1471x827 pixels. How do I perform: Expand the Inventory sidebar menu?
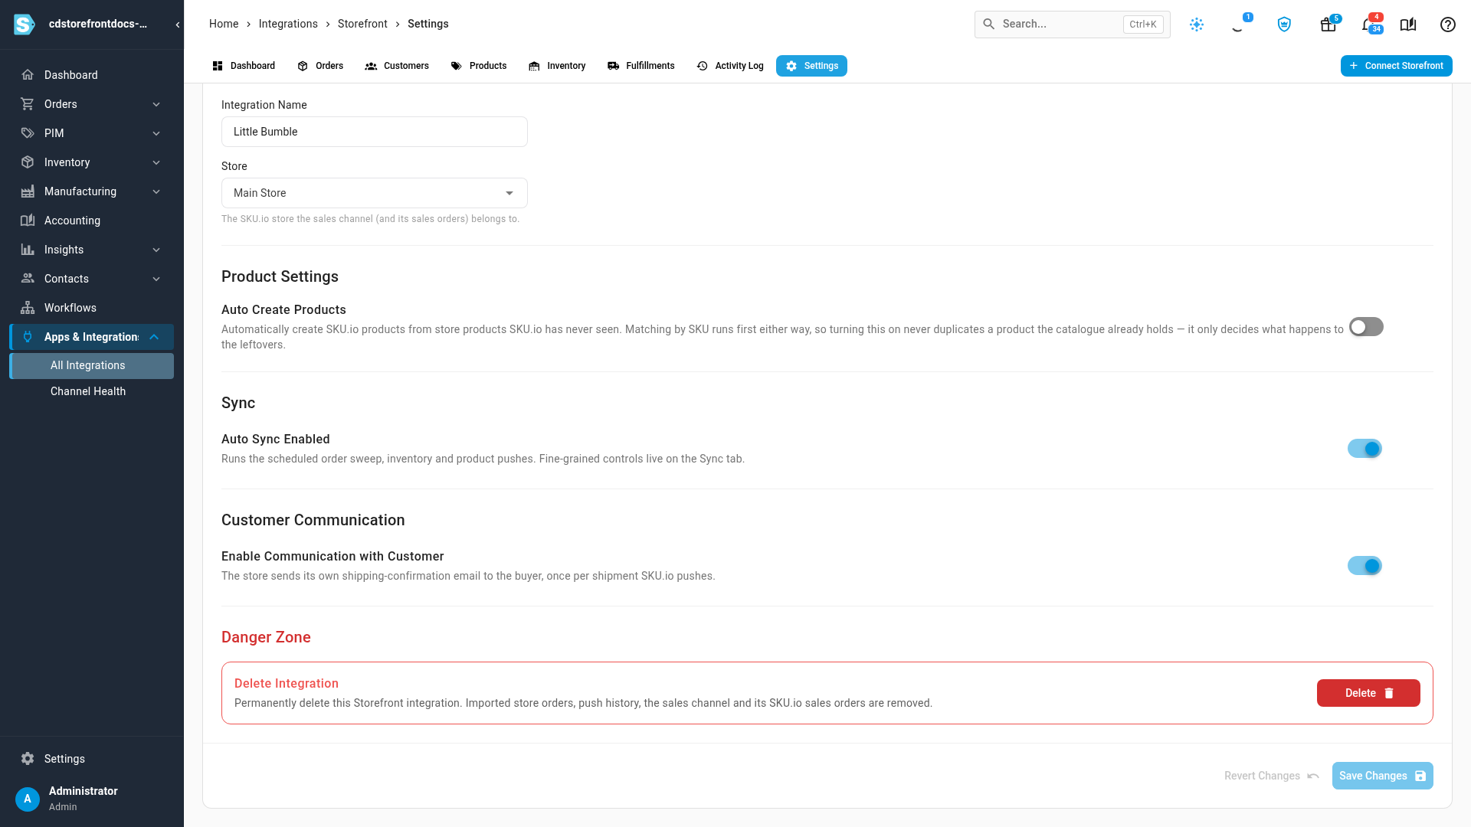[x=156, y=162]
